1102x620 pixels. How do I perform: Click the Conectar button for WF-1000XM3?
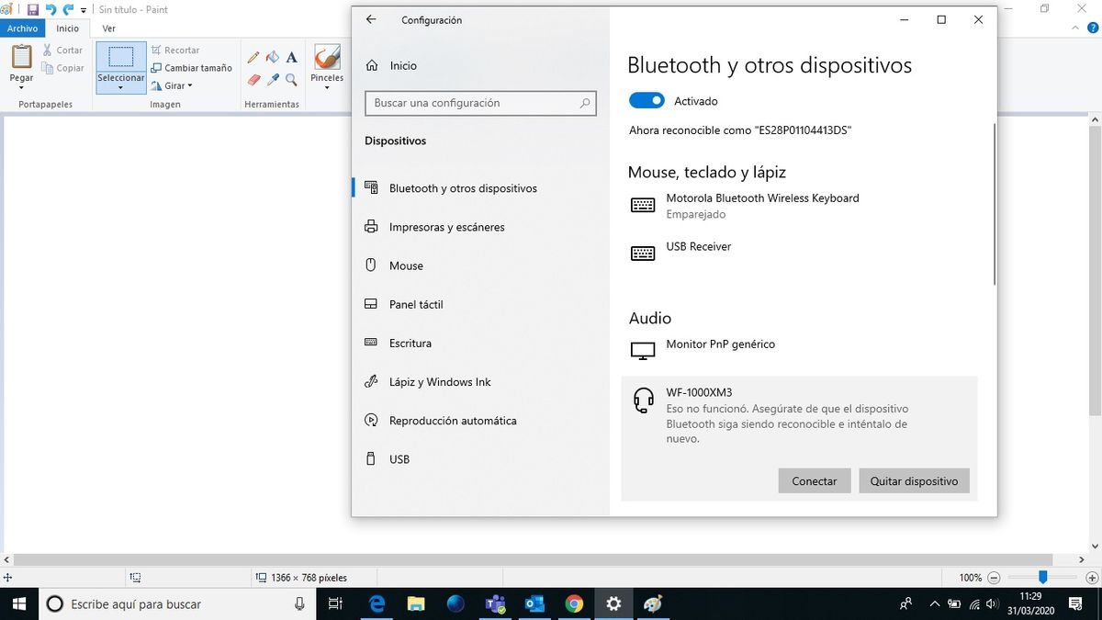click(815, 481)
